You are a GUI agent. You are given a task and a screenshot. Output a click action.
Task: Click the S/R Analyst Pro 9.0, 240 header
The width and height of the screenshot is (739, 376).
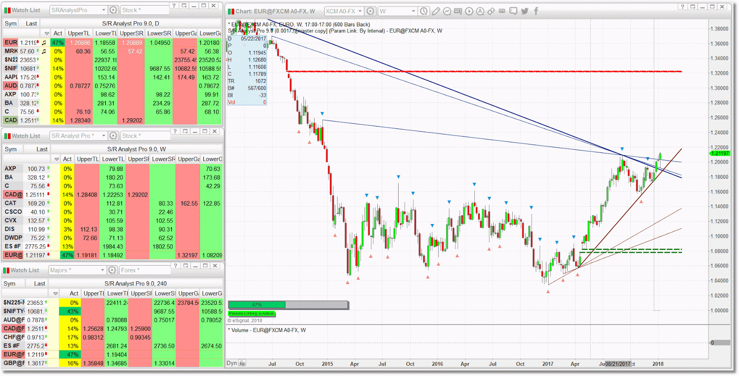pos(135,283)
